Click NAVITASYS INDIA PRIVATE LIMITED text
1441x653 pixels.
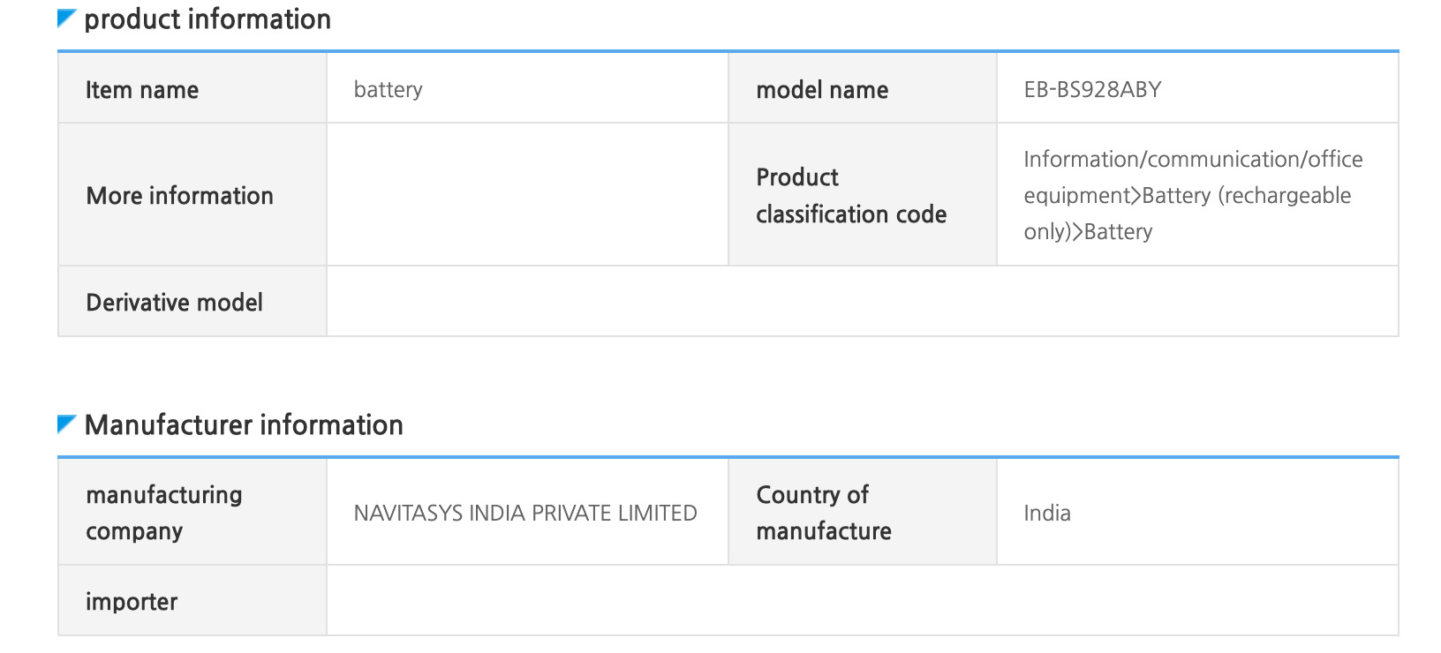[525, 514]
